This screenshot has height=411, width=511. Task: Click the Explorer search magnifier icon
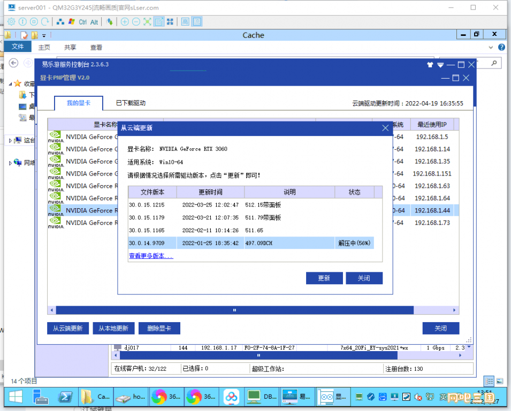tap(494, 63)
